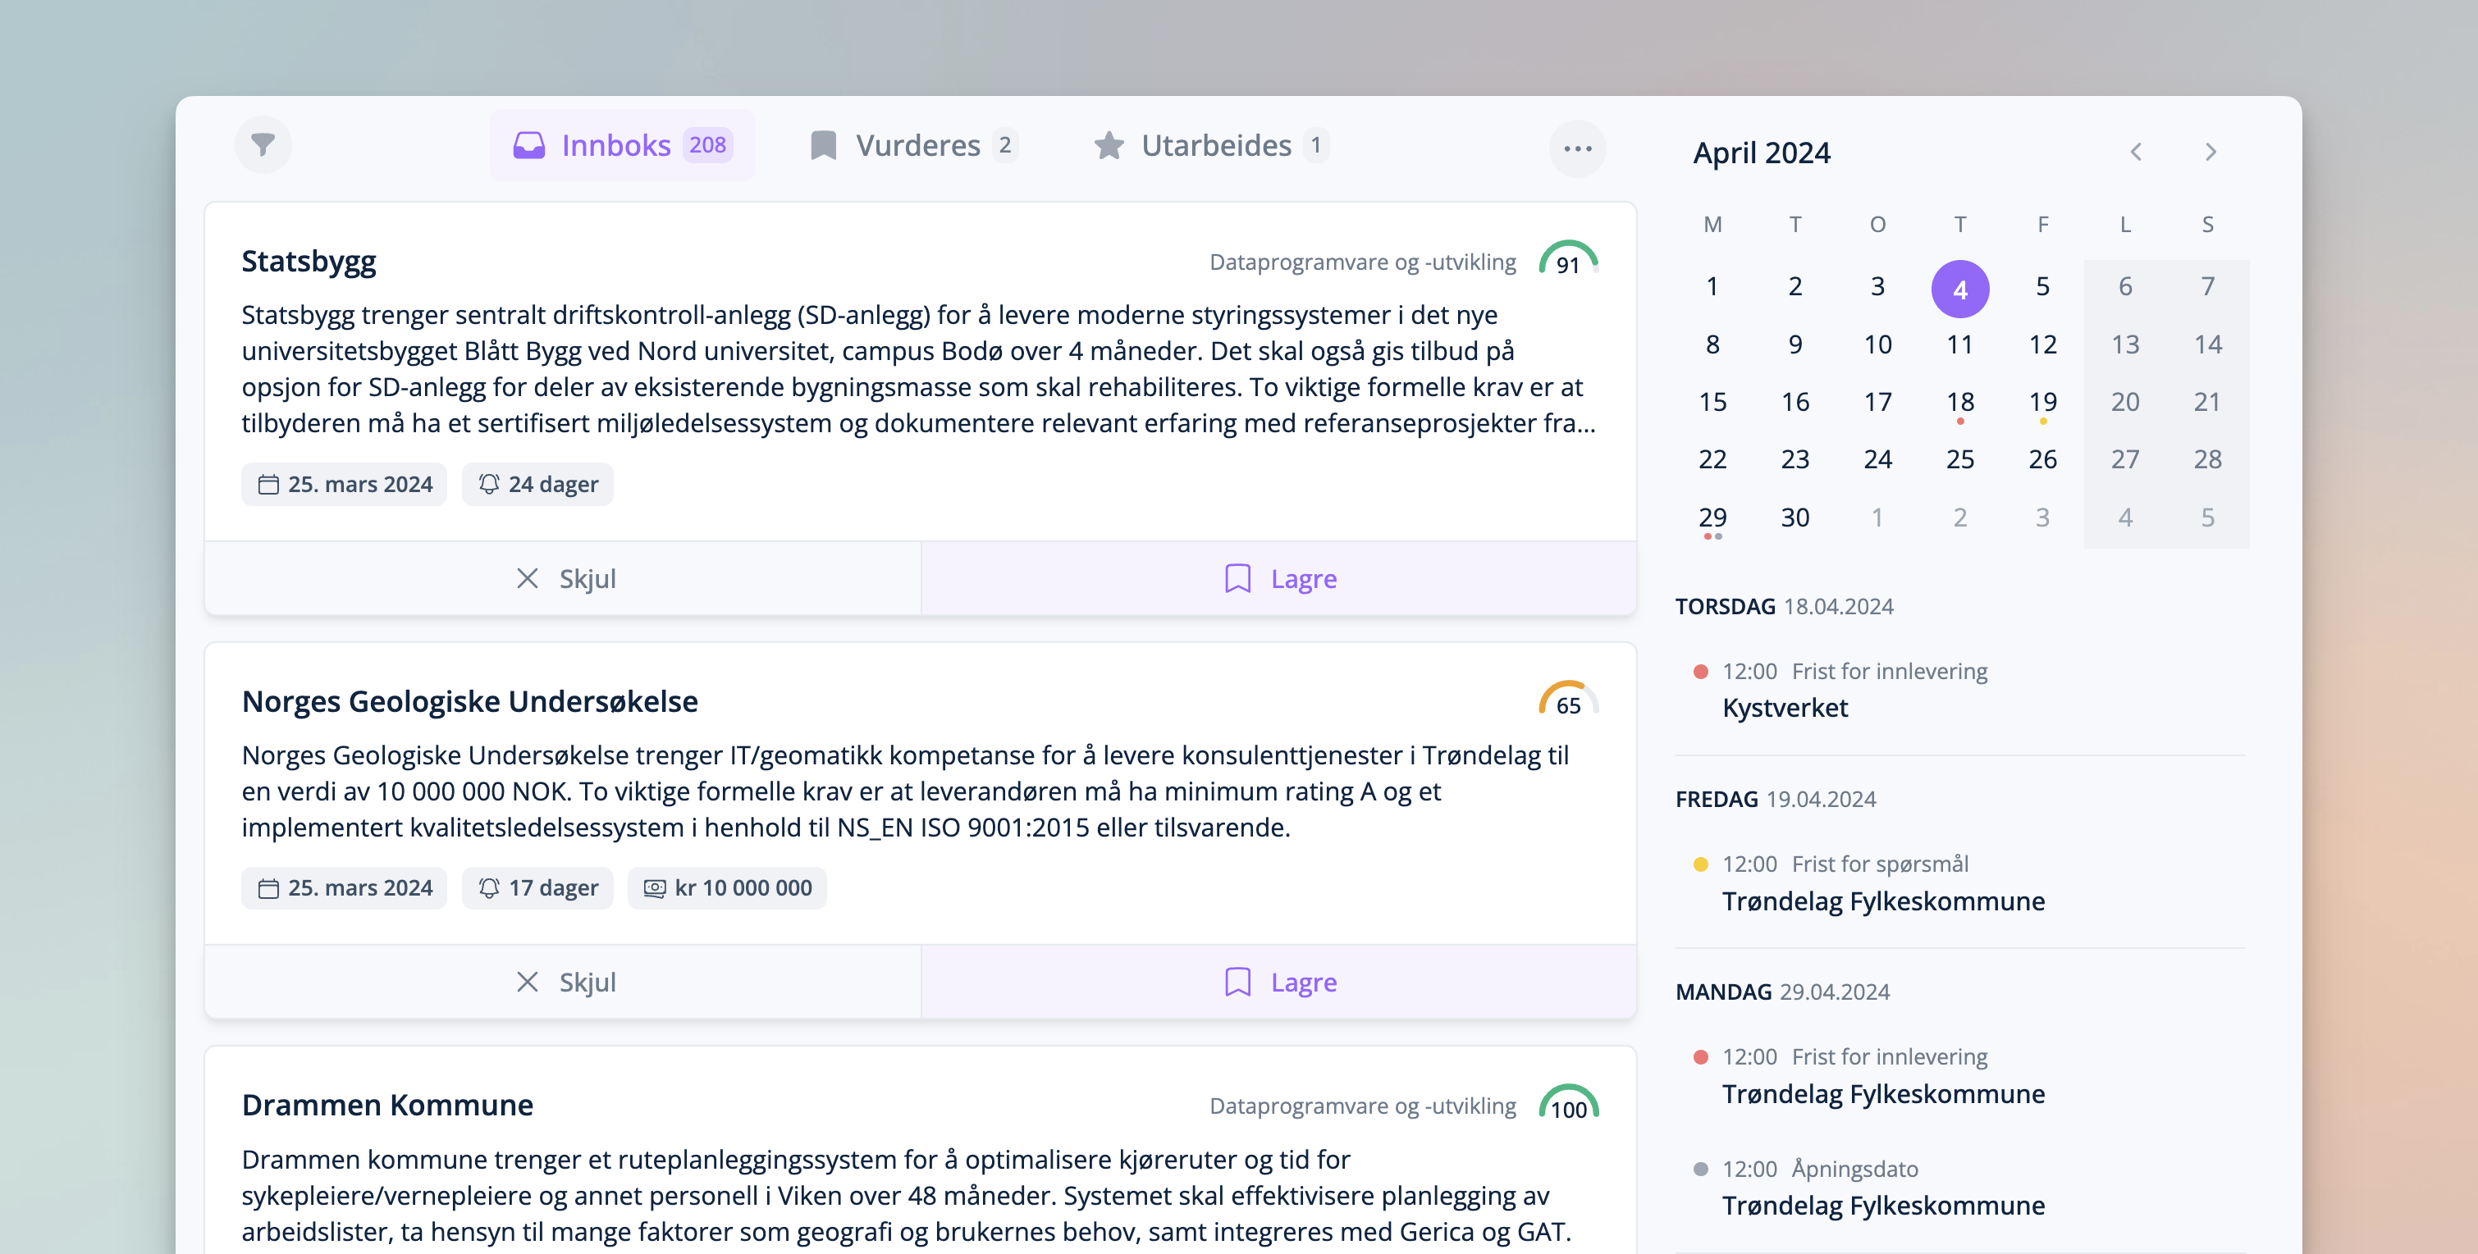The height and width of the screenshot is (1254, 2478).
Task: Click the calendar icon beside 25. mars 2024
Action: [270, 484]
